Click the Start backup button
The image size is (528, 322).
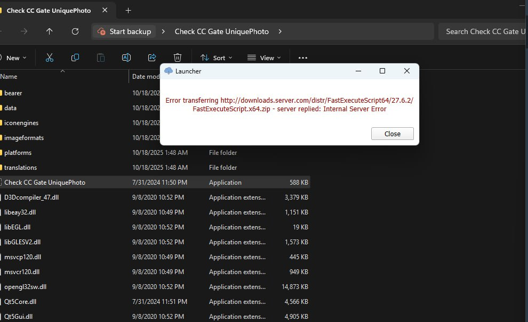click(125, 31)
